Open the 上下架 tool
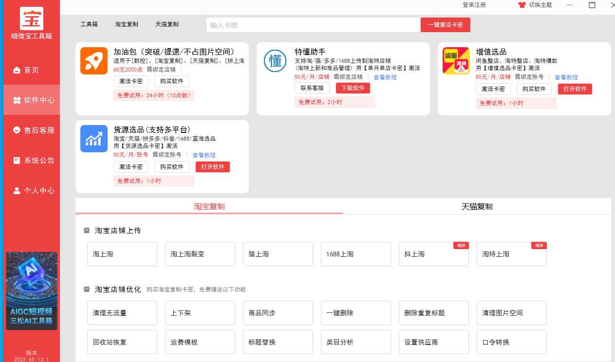The image size is (615, 362). (200, 313)
